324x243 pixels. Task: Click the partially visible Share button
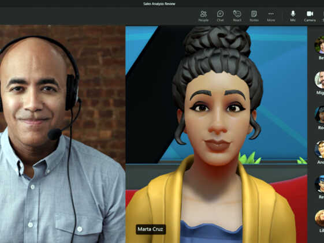[323, 16]
